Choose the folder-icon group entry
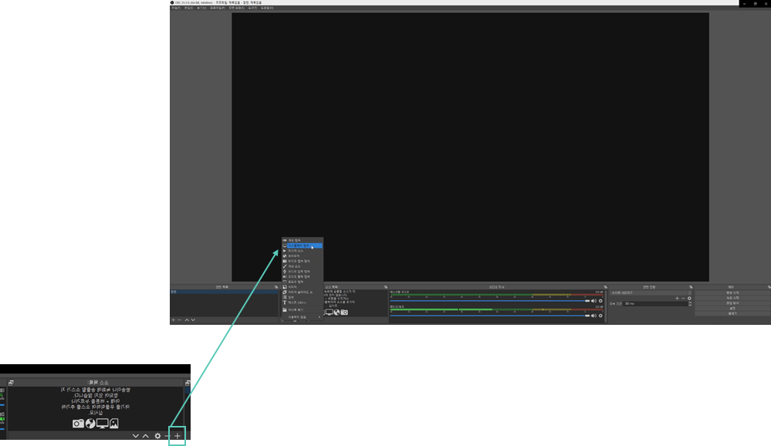The image size is (771, 446). click(302, 309)
